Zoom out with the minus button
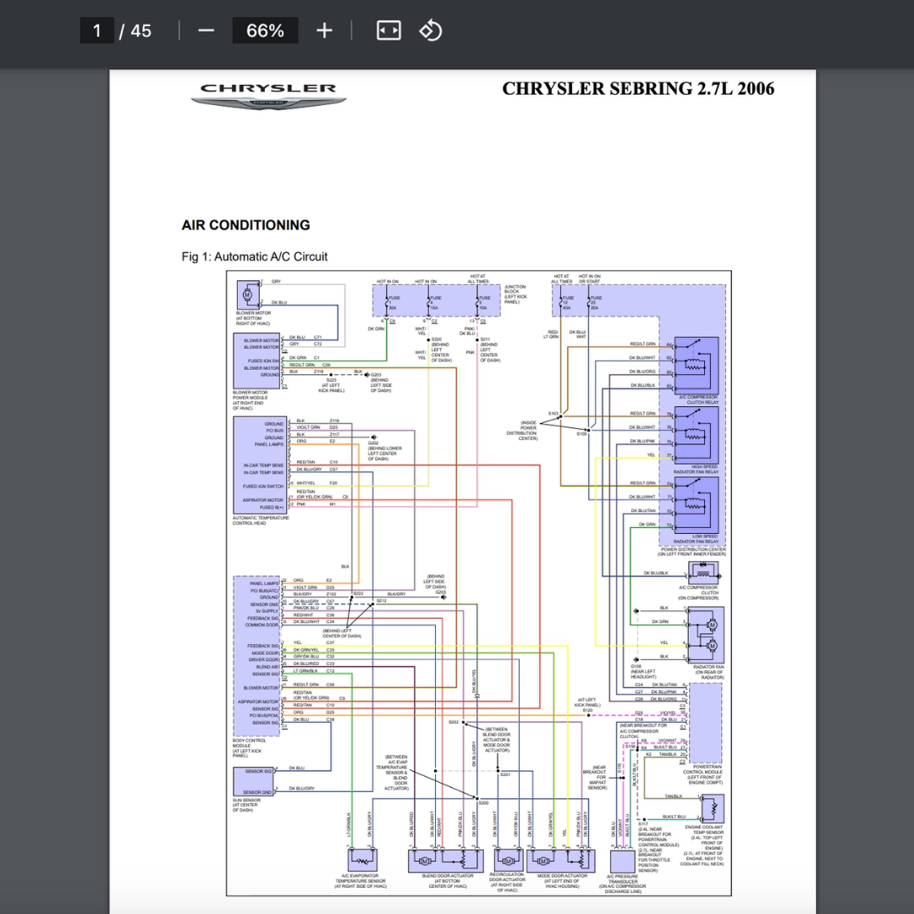This screenshot has width=914, height=914. click(206, 30)
